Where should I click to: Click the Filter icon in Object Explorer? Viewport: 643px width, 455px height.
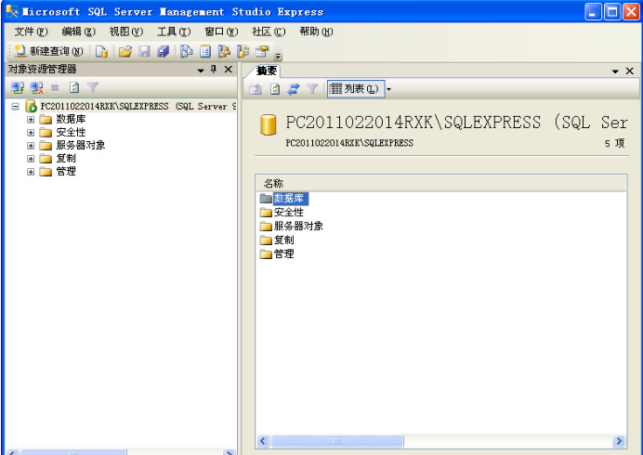[x=93, y=87]
